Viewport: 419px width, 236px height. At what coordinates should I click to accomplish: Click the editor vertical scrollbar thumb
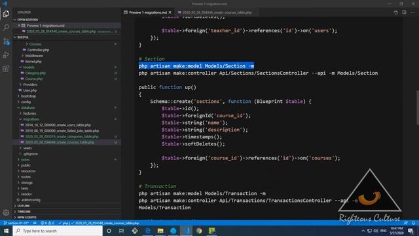(418, 108)
